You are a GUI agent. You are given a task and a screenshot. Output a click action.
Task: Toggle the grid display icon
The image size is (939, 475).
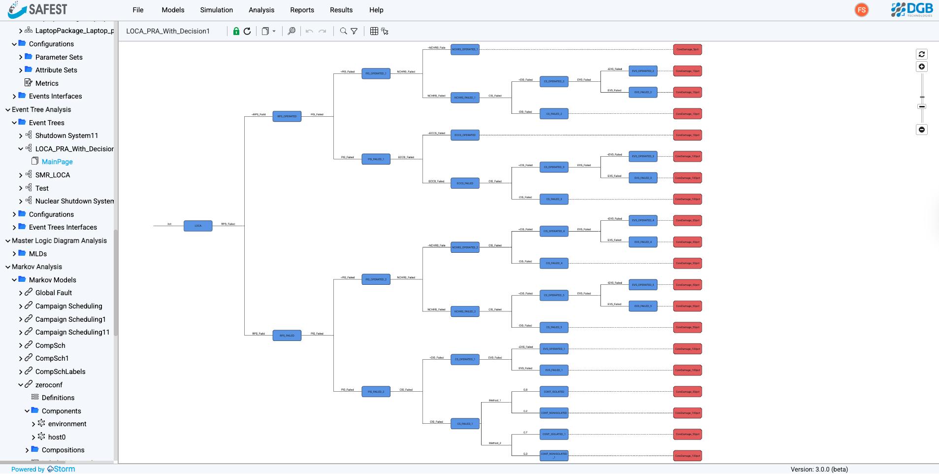tap(374, 31)
